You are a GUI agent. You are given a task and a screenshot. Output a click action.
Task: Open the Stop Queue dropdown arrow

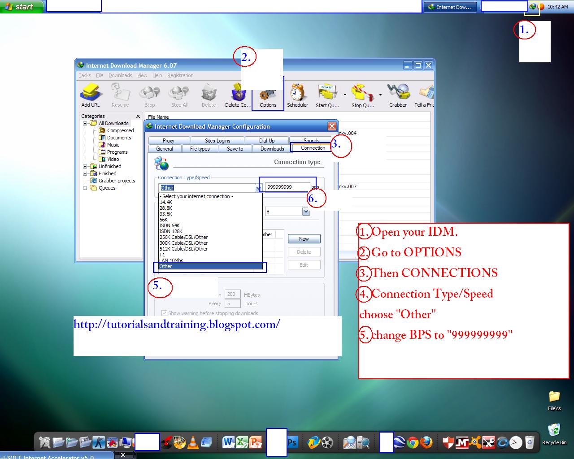[x=380, y=95]
